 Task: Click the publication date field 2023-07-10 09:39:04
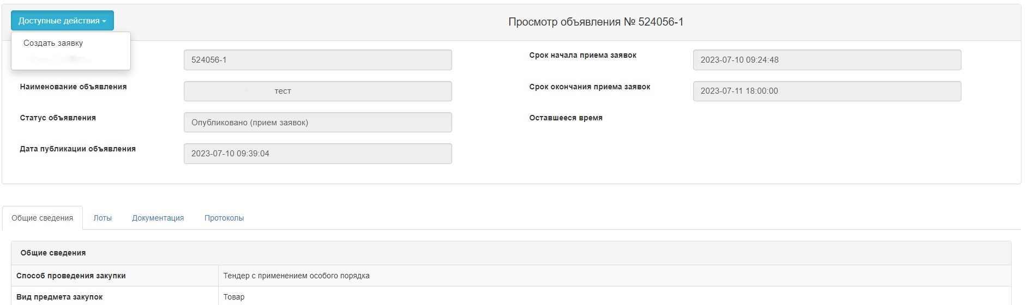[318, 154]
